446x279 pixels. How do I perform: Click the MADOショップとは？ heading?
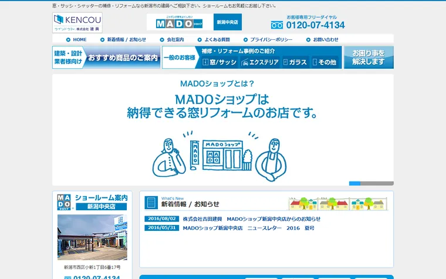point(217,83)
